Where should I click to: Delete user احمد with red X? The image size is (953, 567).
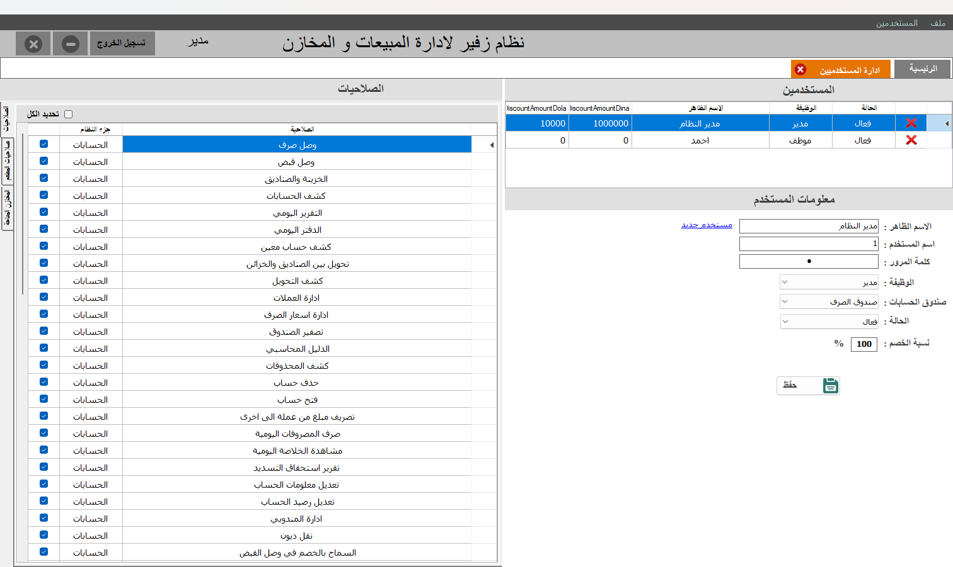click(x=911, y=140)
